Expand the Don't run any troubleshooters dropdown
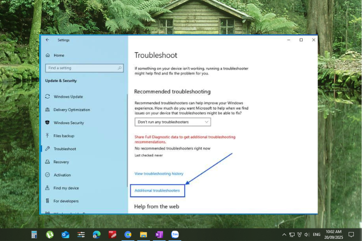The width and height of the screenshot is (362, 241). (173, 122)
